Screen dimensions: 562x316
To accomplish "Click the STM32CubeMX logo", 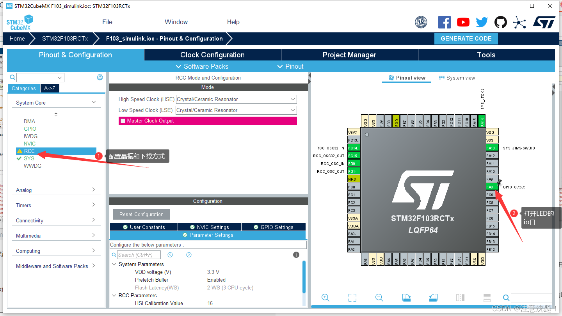I will pyautogui.click(x=20, y=22).
